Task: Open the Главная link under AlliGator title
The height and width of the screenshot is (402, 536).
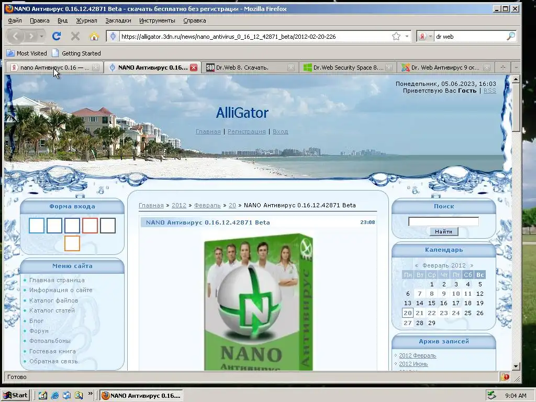Action: point(208,131)
